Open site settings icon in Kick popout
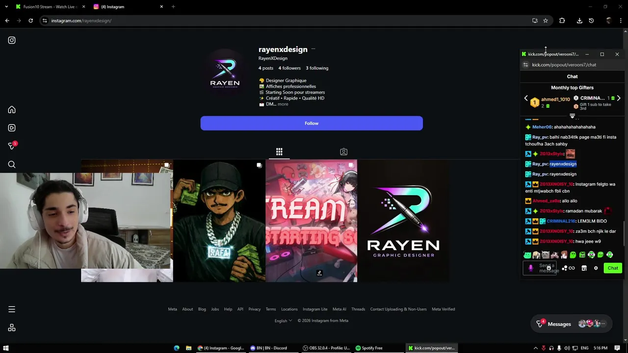Screen dimensions: 628x353 tap(525, 65)
